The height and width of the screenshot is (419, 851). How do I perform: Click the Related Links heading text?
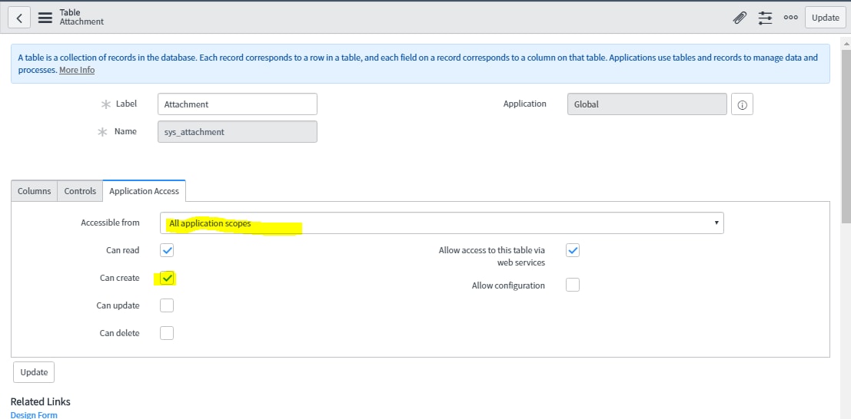40,401
